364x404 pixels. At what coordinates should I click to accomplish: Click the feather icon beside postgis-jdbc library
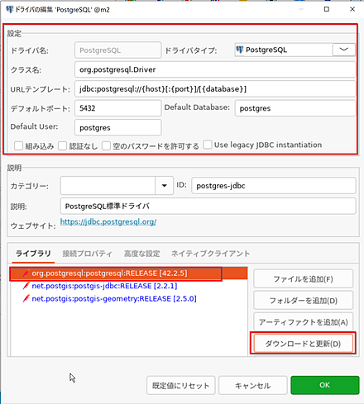(x=26, y=286)
